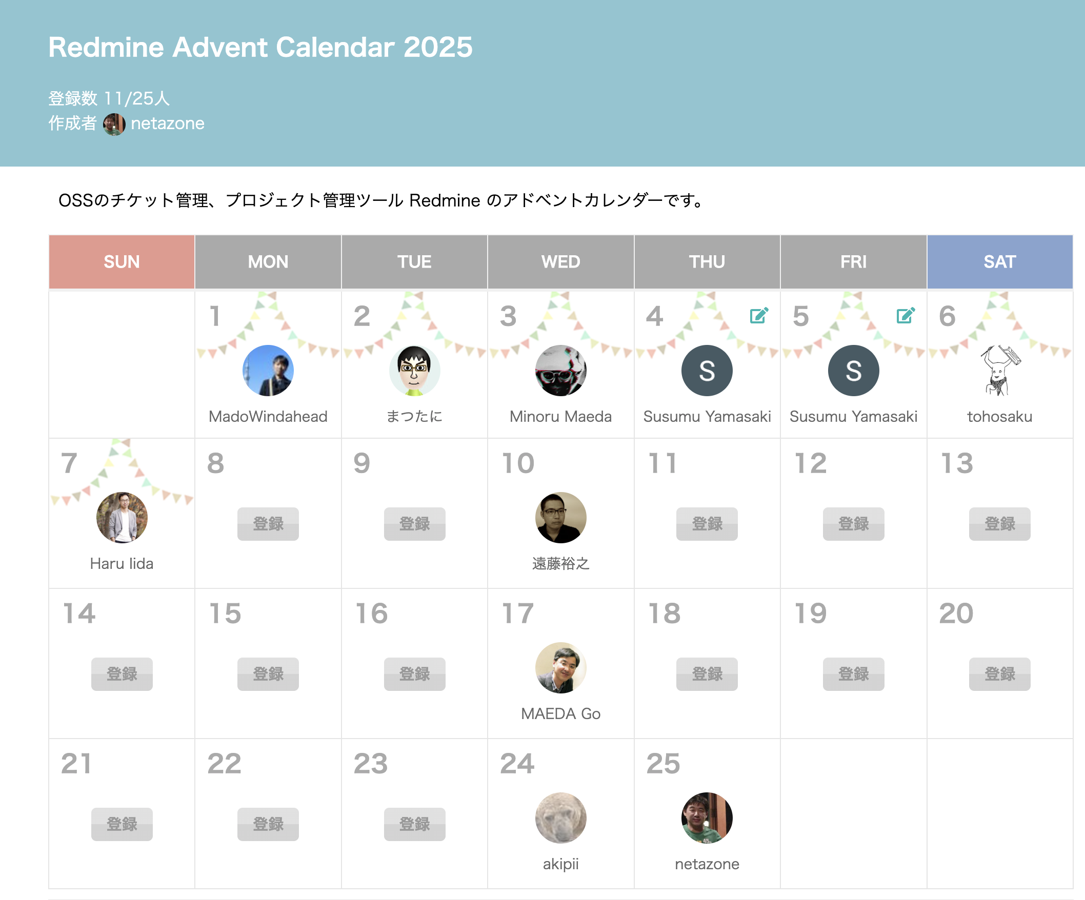1085x900 pixels.
Task: Click Haru Iida's avatar on day 7
Action: tap(122, 517)
